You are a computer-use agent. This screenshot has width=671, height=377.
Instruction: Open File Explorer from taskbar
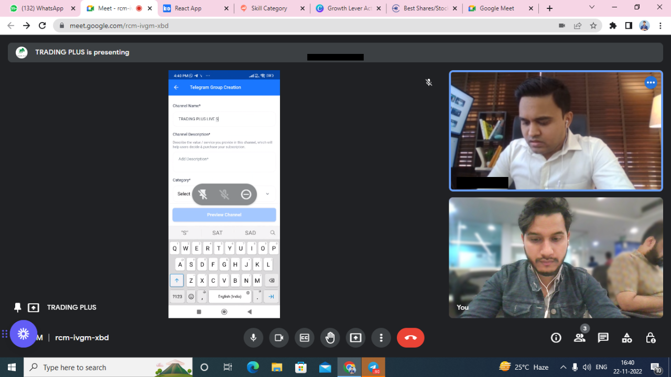(277, 368)
